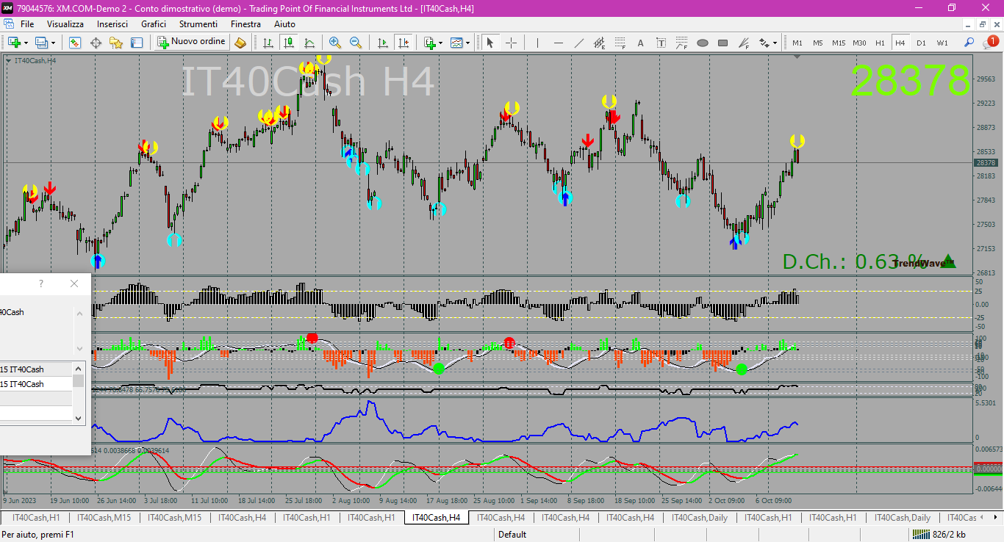Select the ellipse drawing tool
This screenshot has height=542, width=1004.
coord(702,43)
